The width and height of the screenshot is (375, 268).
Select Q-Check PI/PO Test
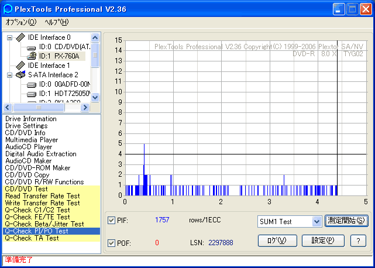tap(51, 231)
